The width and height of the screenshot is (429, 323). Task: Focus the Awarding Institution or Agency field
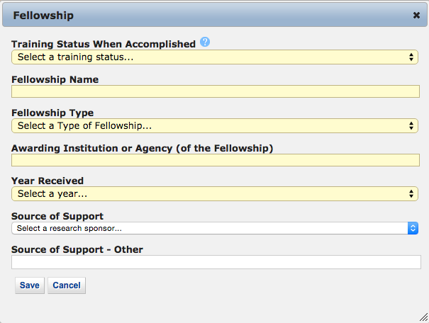click(x=215, y=160)
